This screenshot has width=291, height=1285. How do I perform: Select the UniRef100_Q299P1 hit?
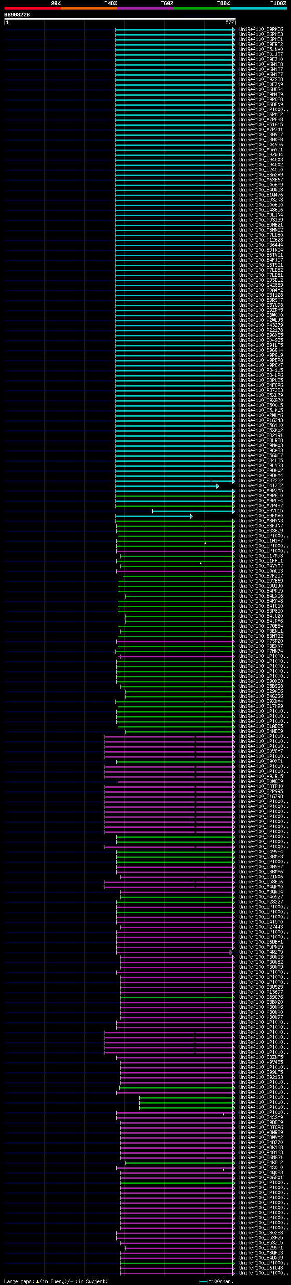click(261, 1248)
